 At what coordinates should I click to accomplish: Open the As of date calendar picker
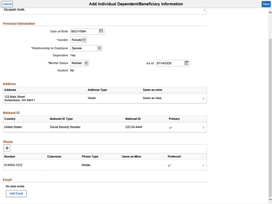pyautogui.click(x=187, y=63)
